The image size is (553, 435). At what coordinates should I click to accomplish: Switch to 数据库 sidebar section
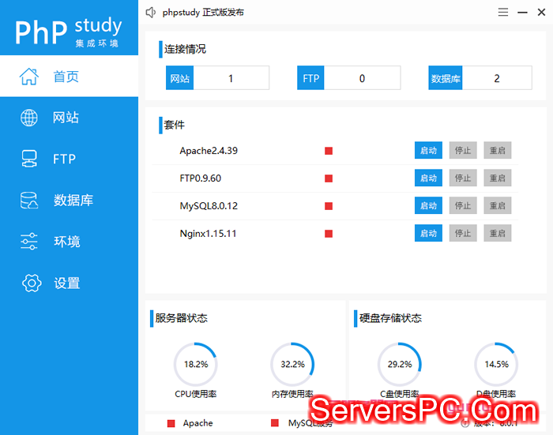pos(73,201)
